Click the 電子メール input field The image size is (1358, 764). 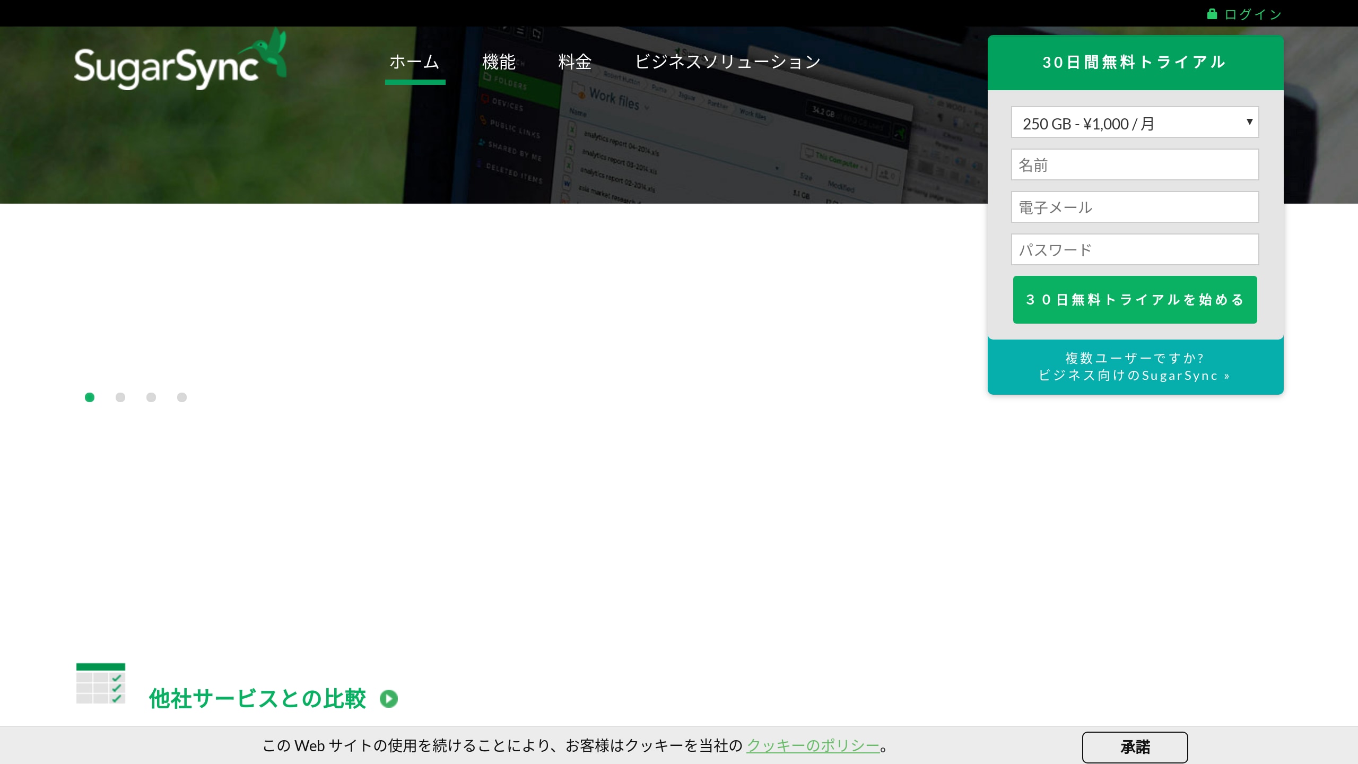click(1135, 207)
